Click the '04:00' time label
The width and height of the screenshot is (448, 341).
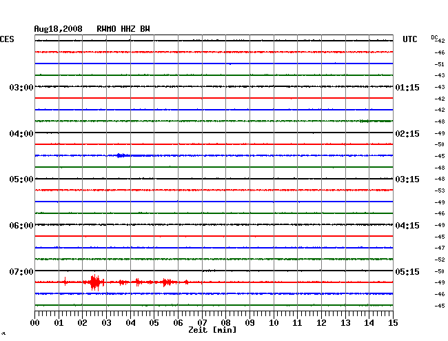(x=21, y=134)
